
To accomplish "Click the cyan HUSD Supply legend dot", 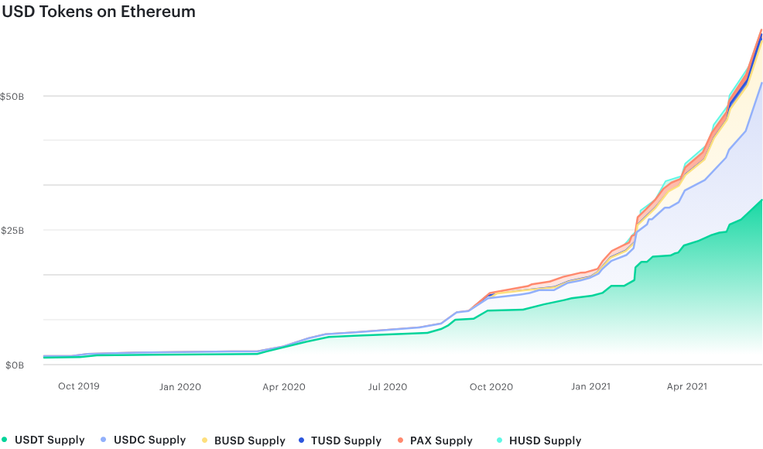I will pos(500,440).
